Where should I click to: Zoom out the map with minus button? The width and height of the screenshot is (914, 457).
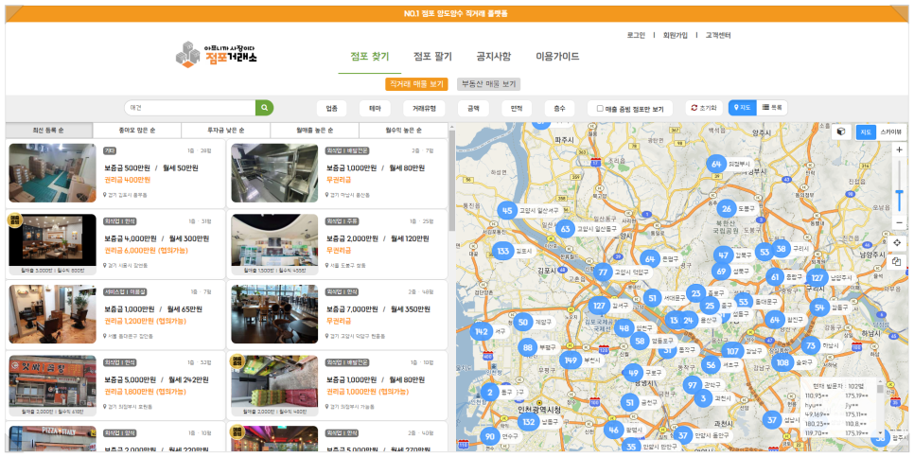[x=899, y=222]
